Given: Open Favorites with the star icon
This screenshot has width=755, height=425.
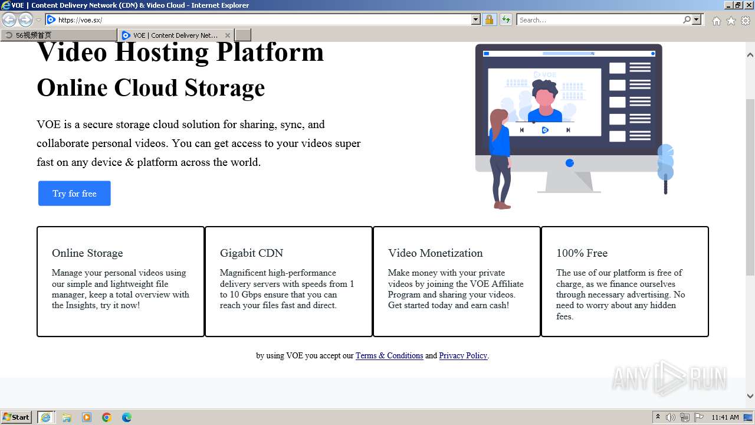Looking at the screenshot, I should pos(731,21).
